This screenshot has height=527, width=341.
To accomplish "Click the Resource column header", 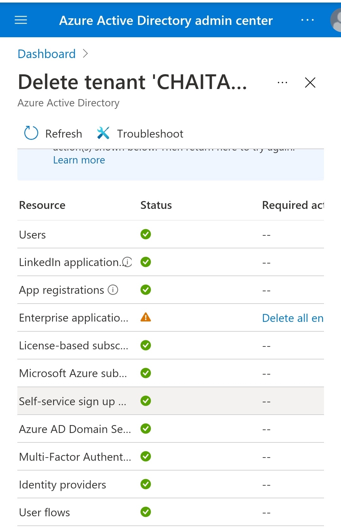I will pyautogui.click(x=42, y=205).
